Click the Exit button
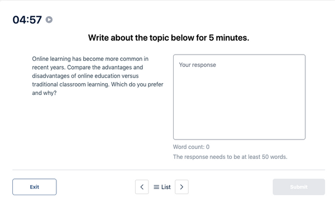The height and width of the screenshot is (203, 335). tap(35, 187)
